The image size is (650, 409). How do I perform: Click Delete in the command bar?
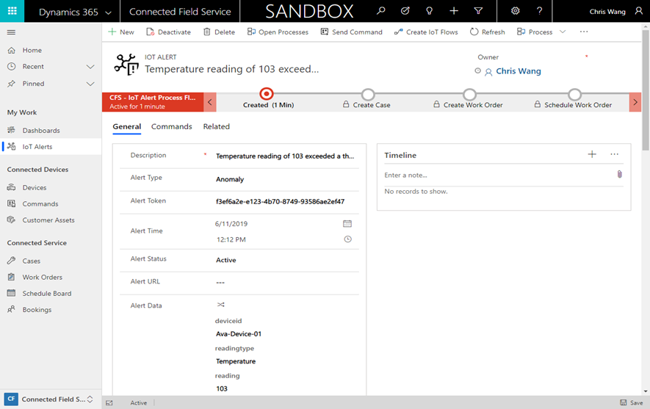tap(220, 32)
